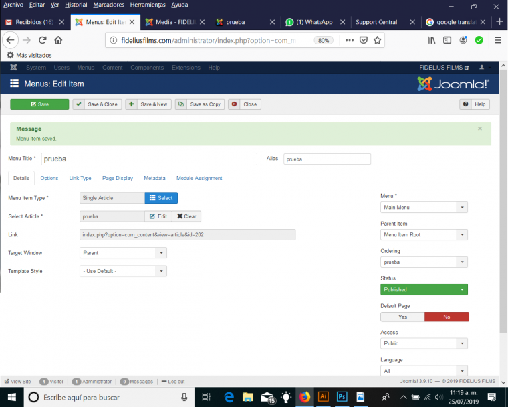Click the blue Select menu item type button
The height and width of the screenshot is (407, 508).
click(161, 198)
